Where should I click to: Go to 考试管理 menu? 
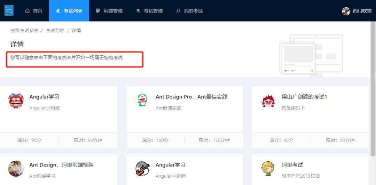149,11
